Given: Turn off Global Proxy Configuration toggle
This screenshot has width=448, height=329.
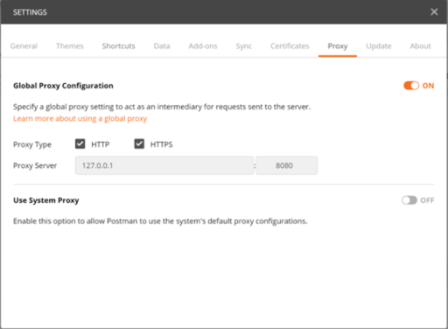Looking at the screenshot, I should coord(411,86).
